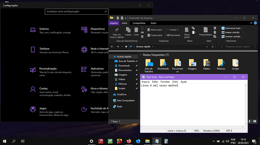Click the Fixar no Acesso rápido pin icon
Viewport: 260px width, 145px height.
click(x=117, y=30)
